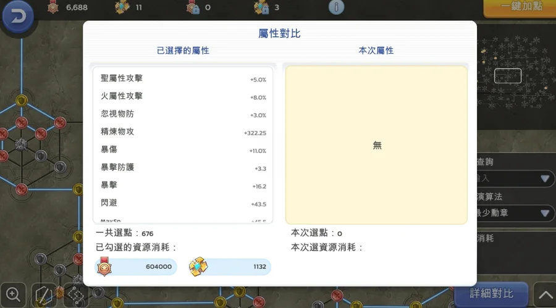The image size is (556, 308).
Task: Tap the gold shield node at top left
Action: pos(22,101)
